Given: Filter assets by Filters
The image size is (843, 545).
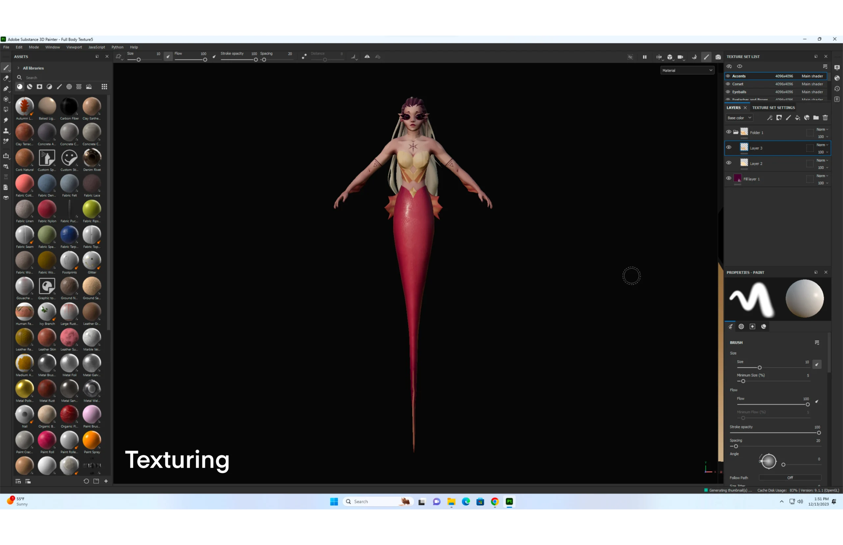Looking at the screenshot, I should click(x=50, y=87).
